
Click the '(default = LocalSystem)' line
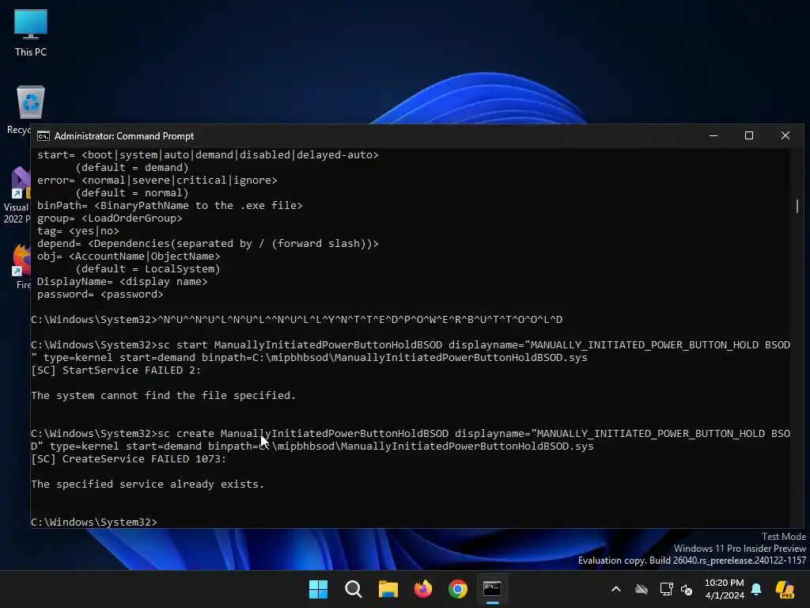pos(148,269)
